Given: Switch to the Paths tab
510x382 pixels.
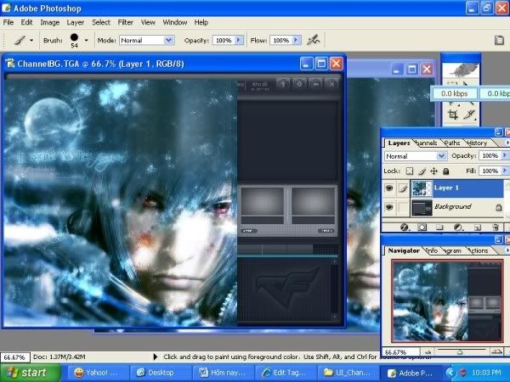Looking at the screenshot, I should click(x=452, y=143).
